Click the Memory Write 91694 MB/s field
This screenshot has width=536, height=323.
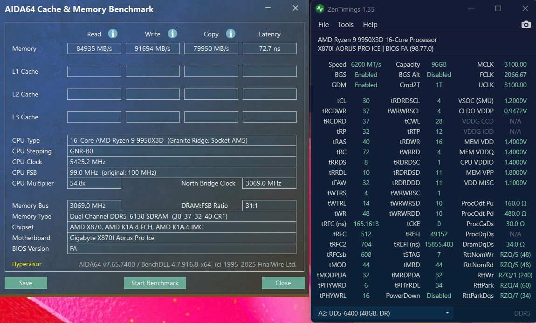pos(152,48)
